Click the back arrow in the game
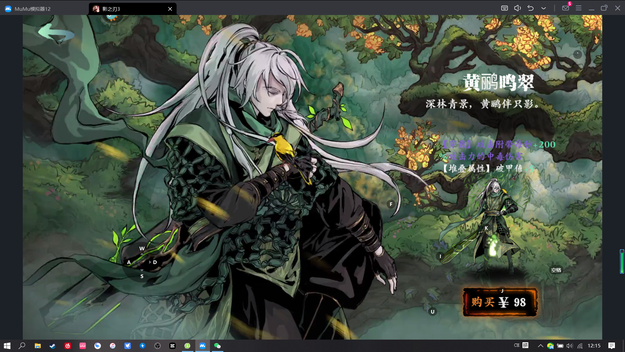This screenshot has height=352, width=625. click(56, 33)
